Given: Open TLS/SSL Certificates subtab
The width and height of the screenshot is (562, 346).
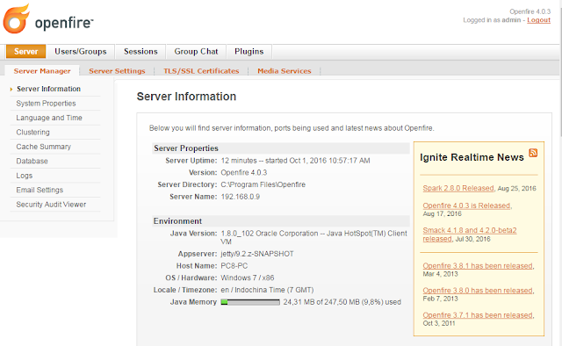Looking at the screenshot, I should (x=201, y=71).
